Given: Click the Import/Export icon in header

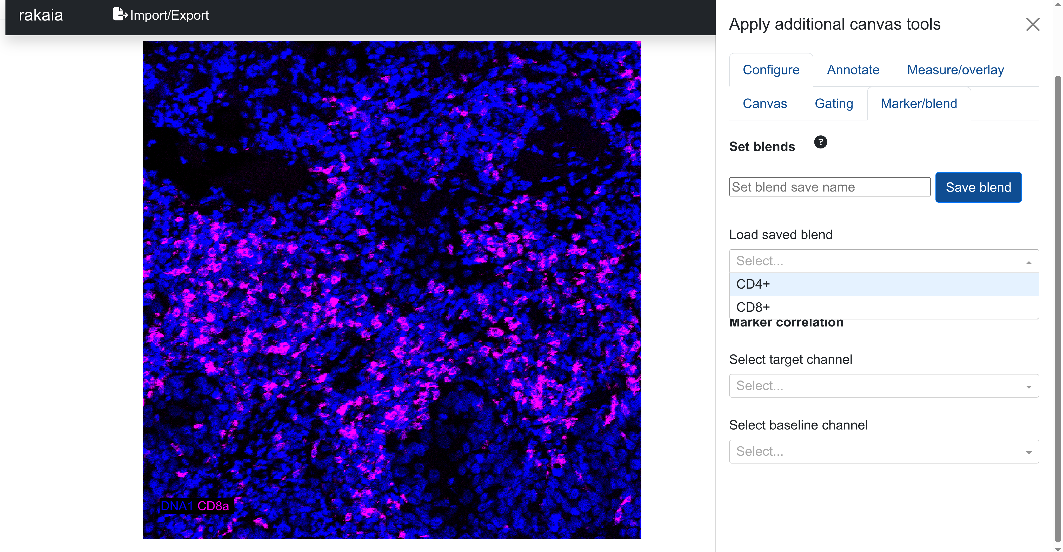Looking at the screenshot, I should tap(120, 15).
